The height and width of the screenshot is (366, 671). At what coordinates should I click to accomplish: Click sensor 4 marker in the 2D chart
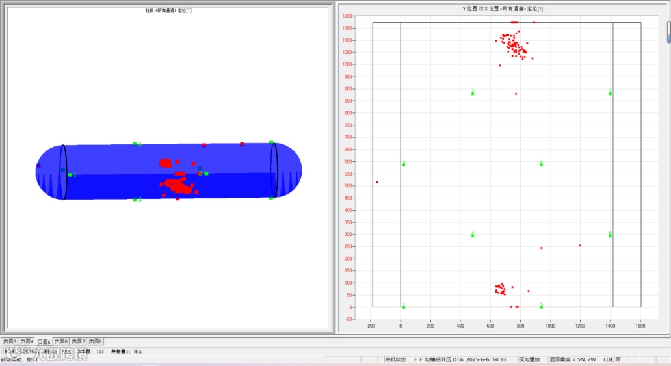pyautogui.click(x=473, y=235)
